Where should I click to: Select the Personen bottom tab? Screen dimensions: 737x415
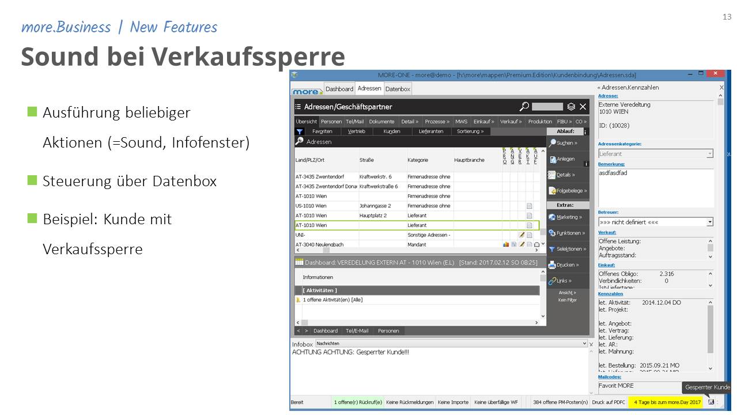point(388,331)
